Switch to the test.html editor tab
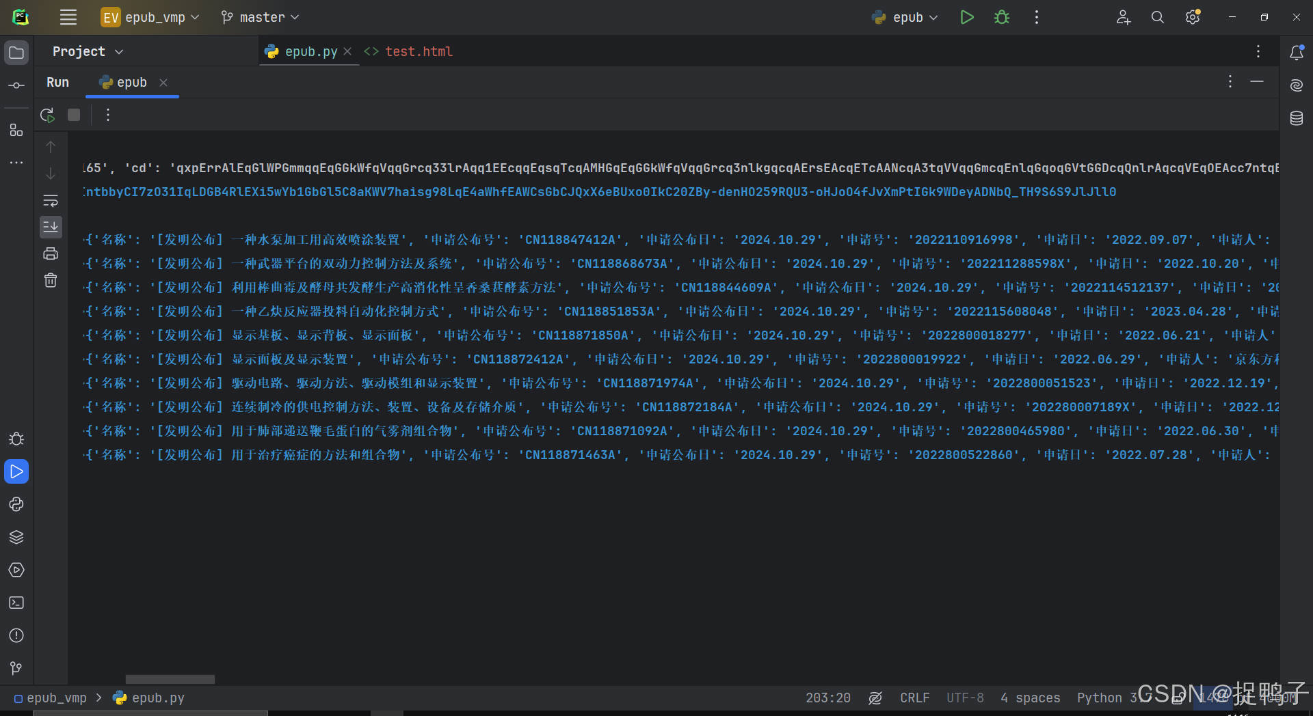 [409, 51]
